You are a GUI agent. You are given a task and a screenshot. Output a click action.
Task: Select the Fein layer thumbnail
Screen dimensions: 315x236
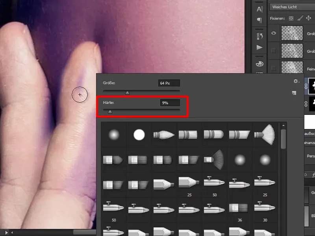[292, 67]
